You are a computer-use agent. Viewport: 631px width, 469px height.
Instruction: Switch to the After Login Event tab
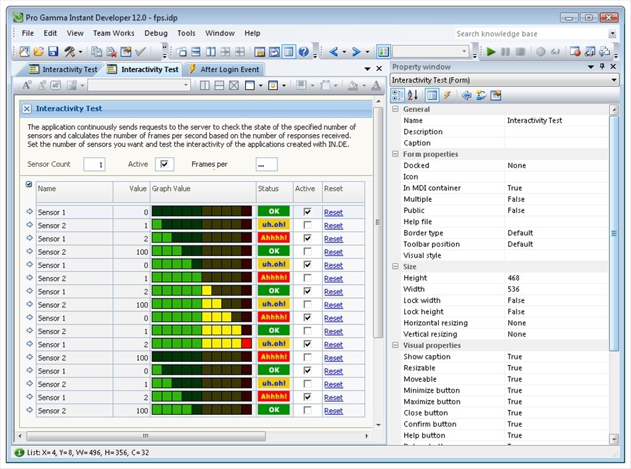point(224,70)
